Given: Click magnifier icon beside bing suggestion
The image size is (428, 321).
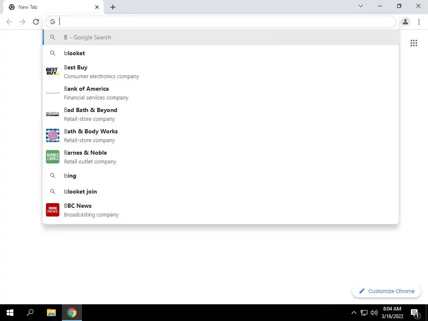Looking at the screenshot, I should tap(53, 176).
